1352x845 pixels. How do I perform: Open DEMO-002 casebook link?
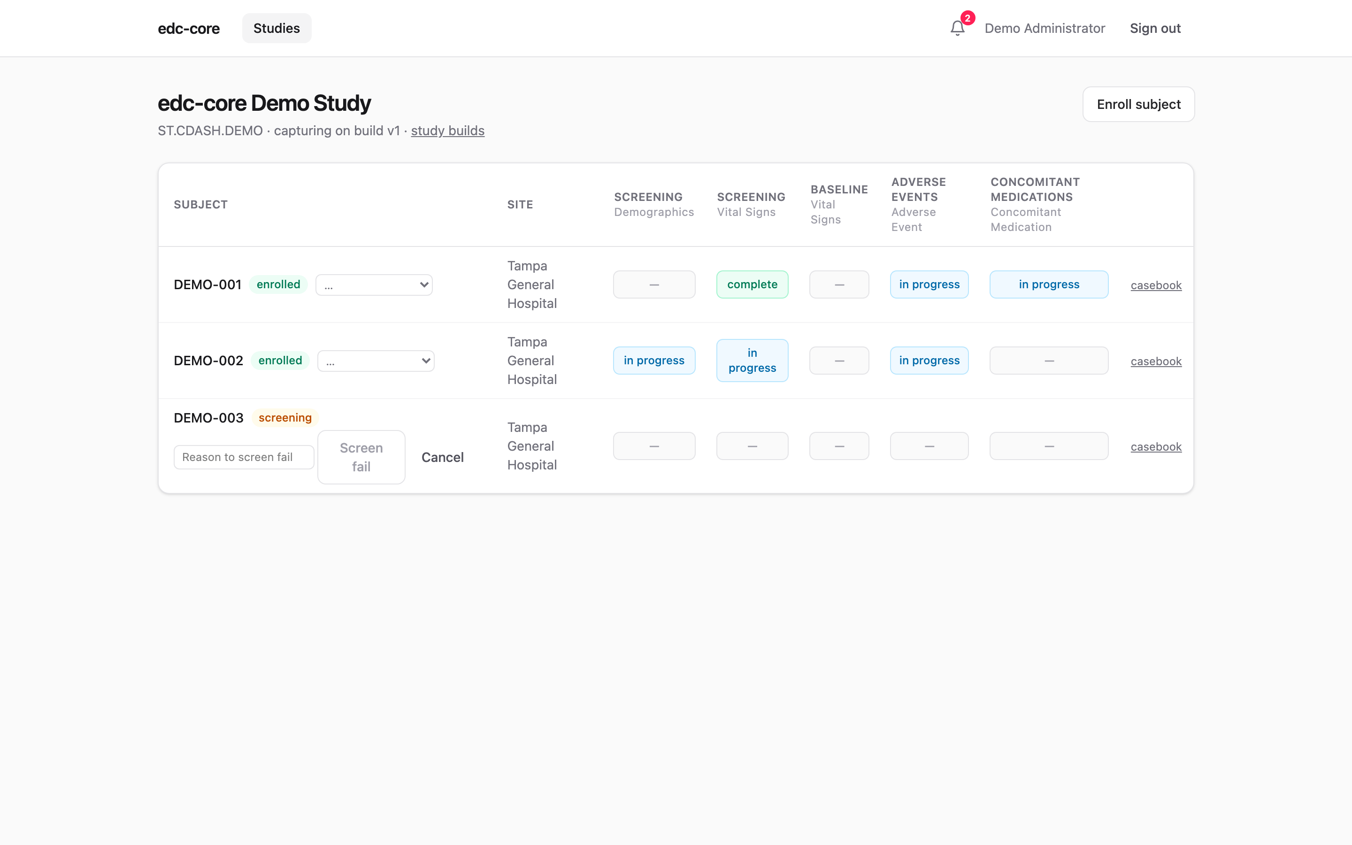coord(1156,361)
